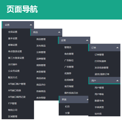Collapse the 界面 section arrow
122x122 pixels.
(x=88, y=99)
